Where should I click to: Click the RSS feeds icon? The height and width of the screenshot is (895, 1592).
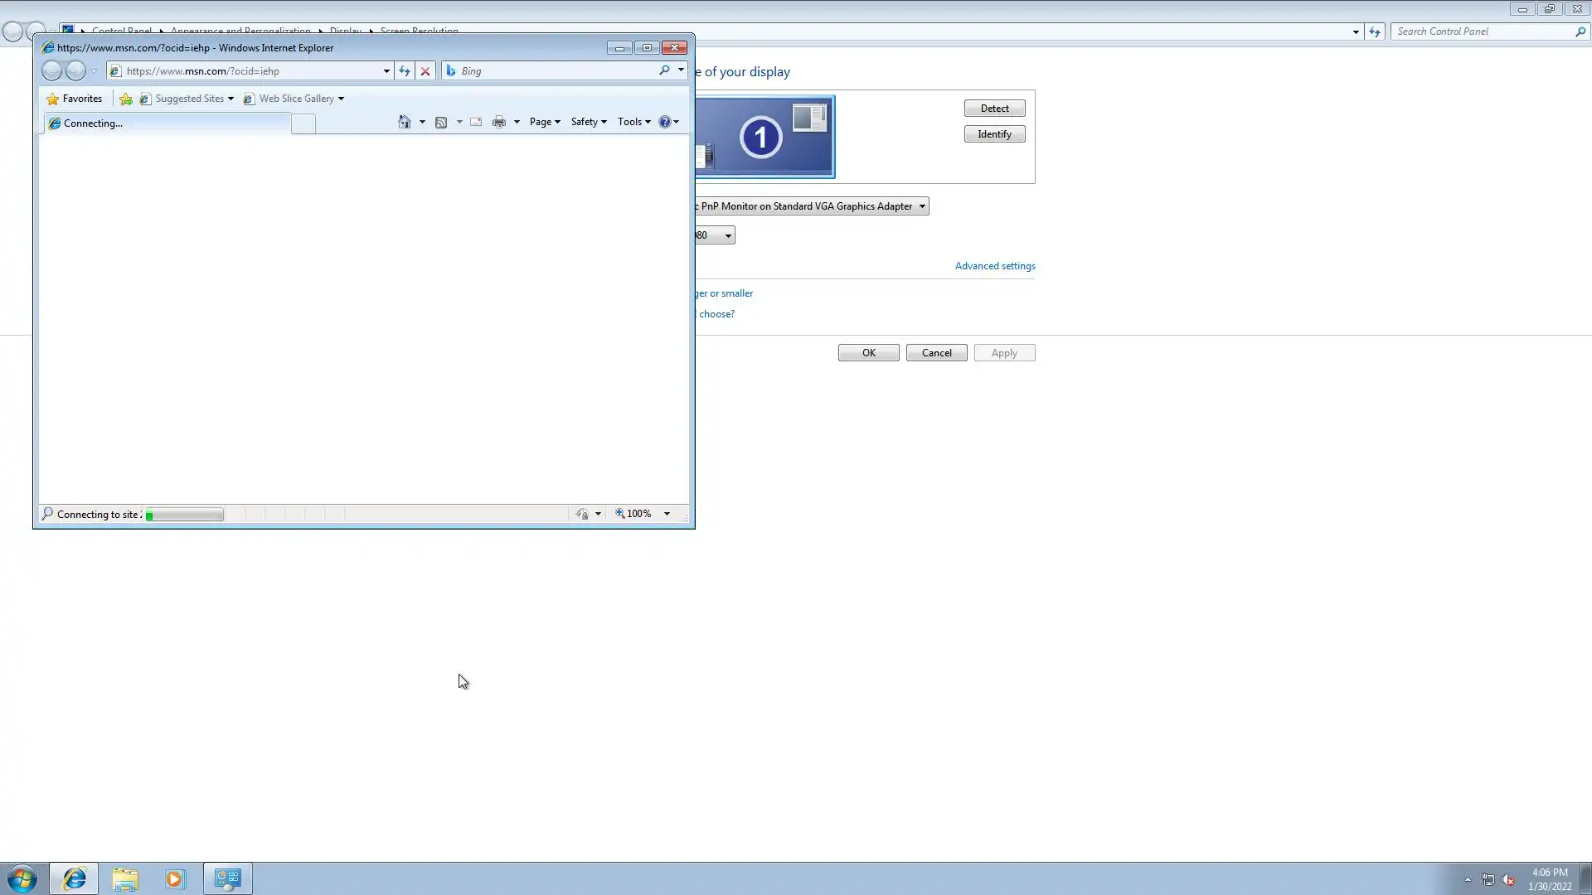441,122
